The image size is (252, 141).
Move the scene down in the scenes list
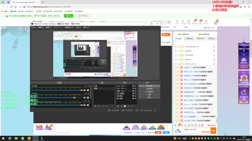tap(106, 106)
